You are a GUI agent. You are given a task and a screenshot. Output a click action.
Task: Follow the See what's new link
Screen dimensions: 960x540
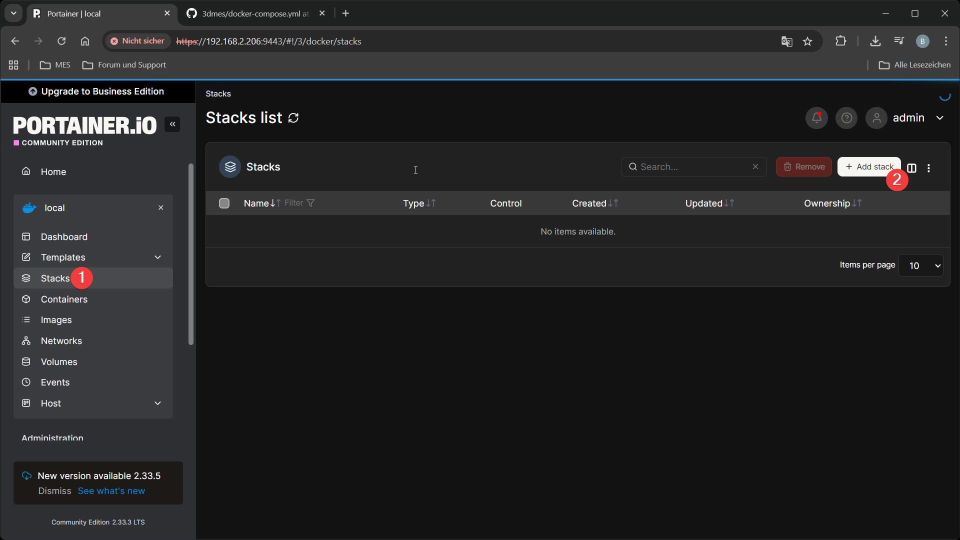(111, 491)
